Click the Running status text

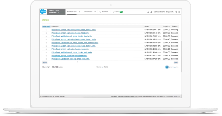pos(175,30)
